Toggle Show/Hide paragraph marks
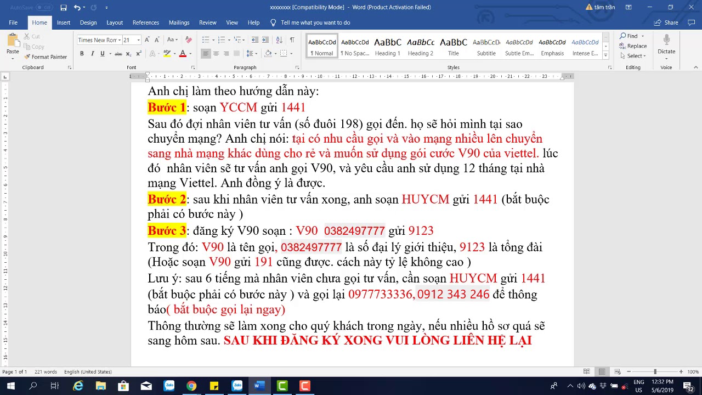702x395 pixels. click(292, 40)
